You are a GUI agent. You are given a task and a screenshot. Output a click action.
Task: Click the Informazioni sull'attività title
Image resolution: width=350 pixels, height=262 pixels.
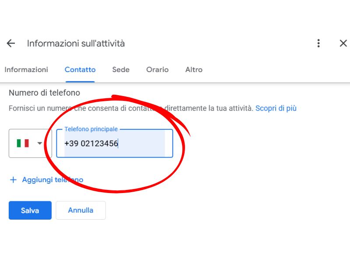76,43
